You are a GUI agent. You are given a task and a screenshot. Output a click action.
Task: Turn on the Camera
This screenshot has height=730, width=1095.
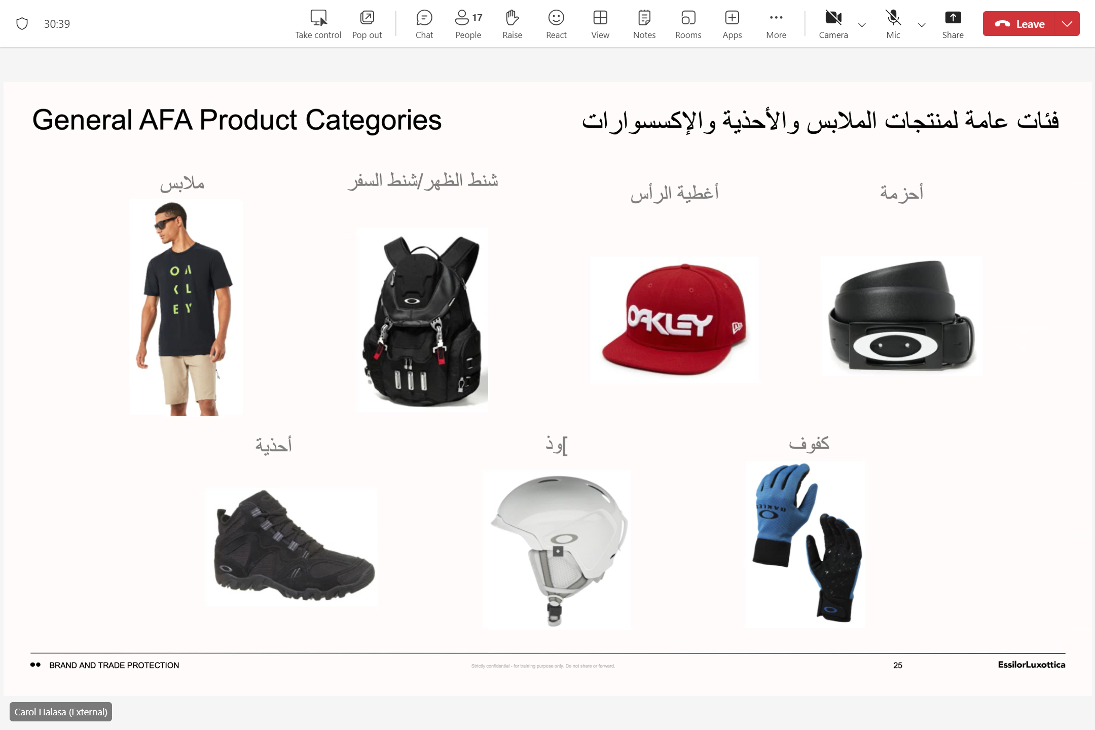[x=833, y=24]
